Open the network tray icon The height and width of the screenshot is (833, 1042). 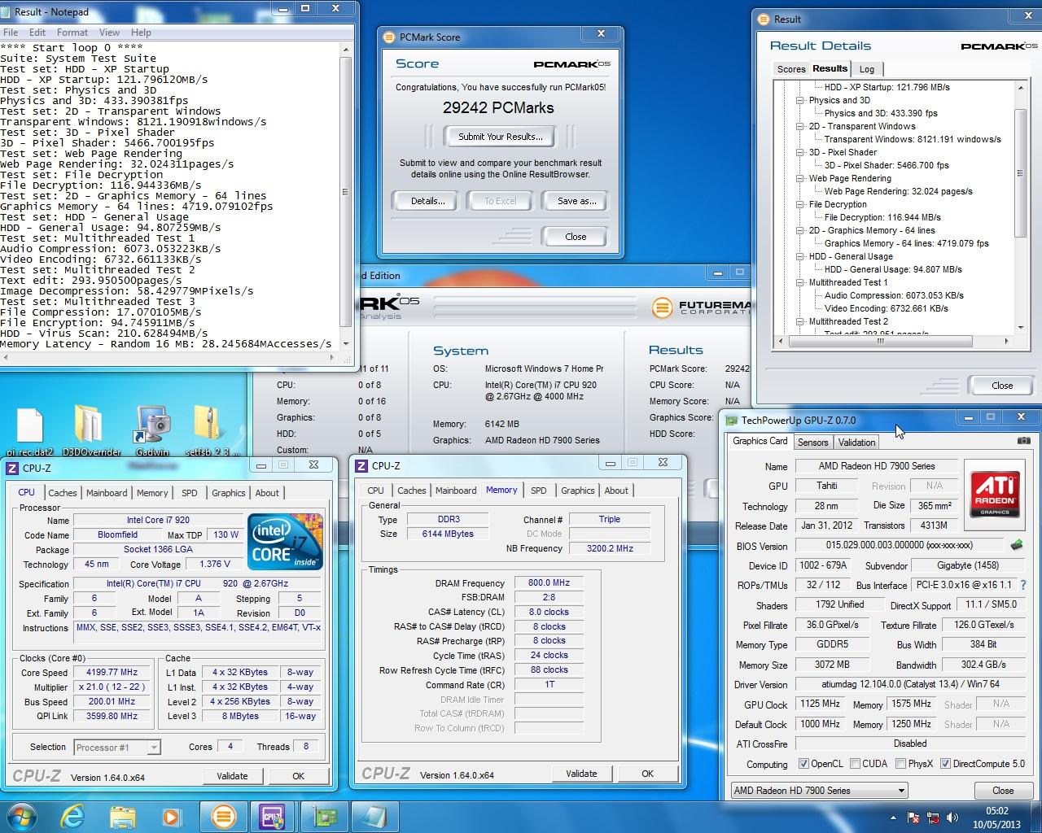(x=935, y=818)
